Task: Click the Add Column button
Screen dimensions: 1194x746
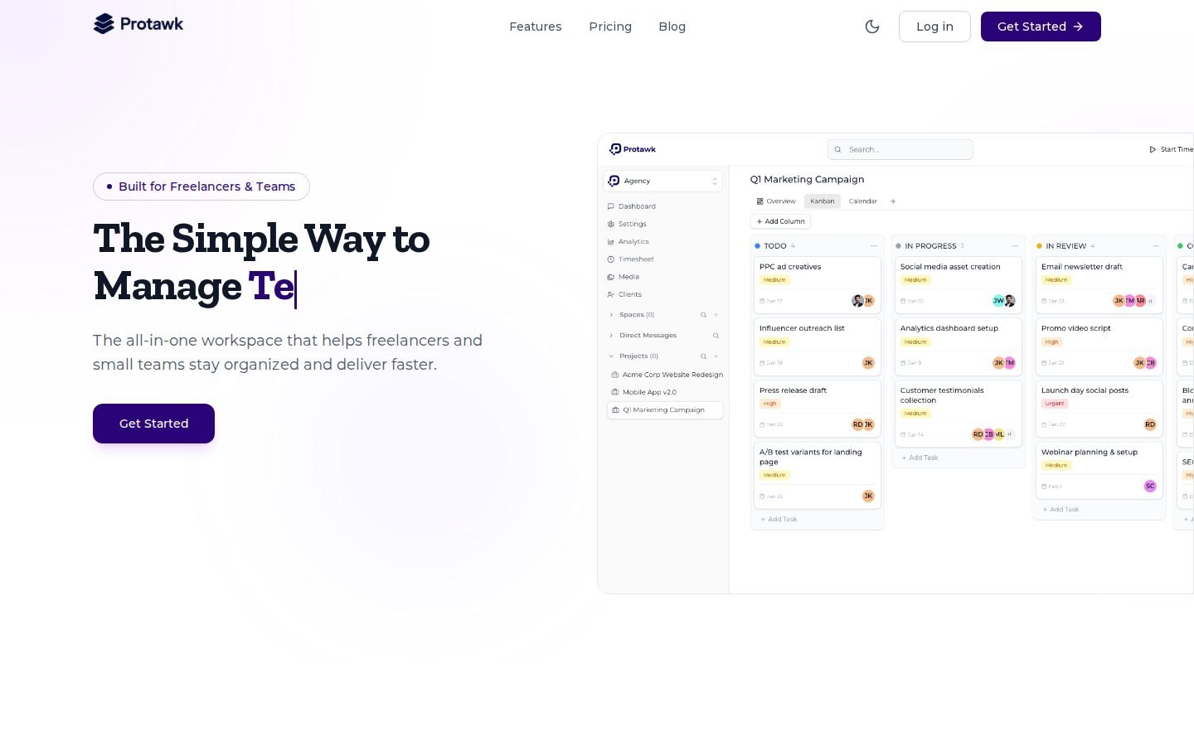Action: [780, 221]
